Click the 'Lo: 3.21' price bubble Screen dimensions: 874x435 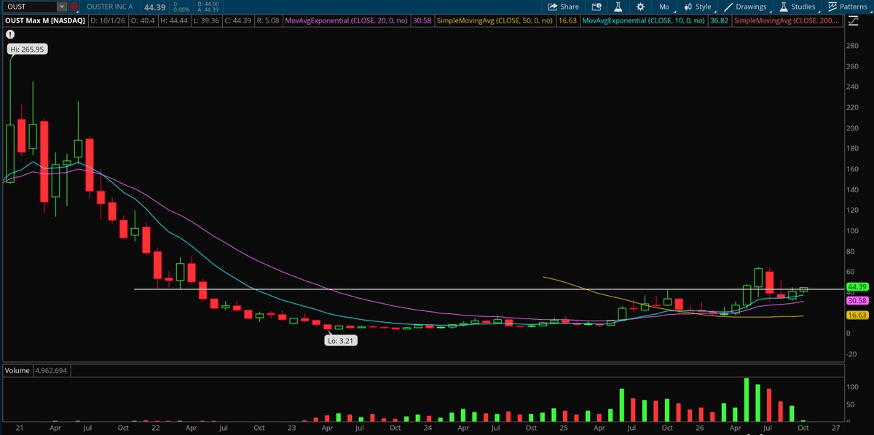[342, 340]
